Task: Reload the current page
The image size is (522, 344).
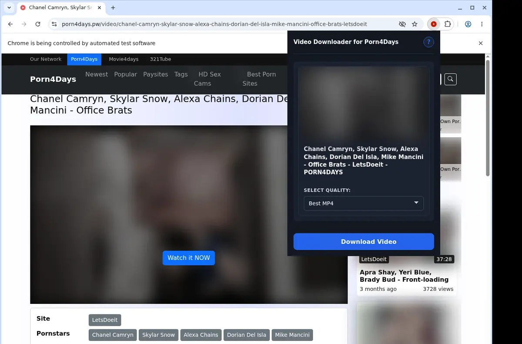Action: [x=38, y=24]
